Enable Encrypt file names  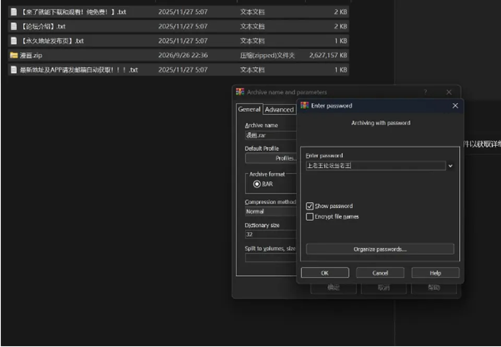point(309,217)
